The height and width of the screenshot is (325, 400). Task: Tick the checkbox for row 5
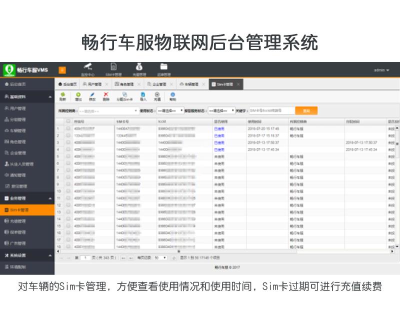(x=68, y=156)
